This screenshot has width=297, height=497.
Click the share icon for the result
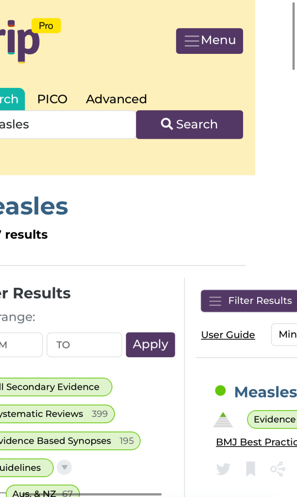click(277, 469)
